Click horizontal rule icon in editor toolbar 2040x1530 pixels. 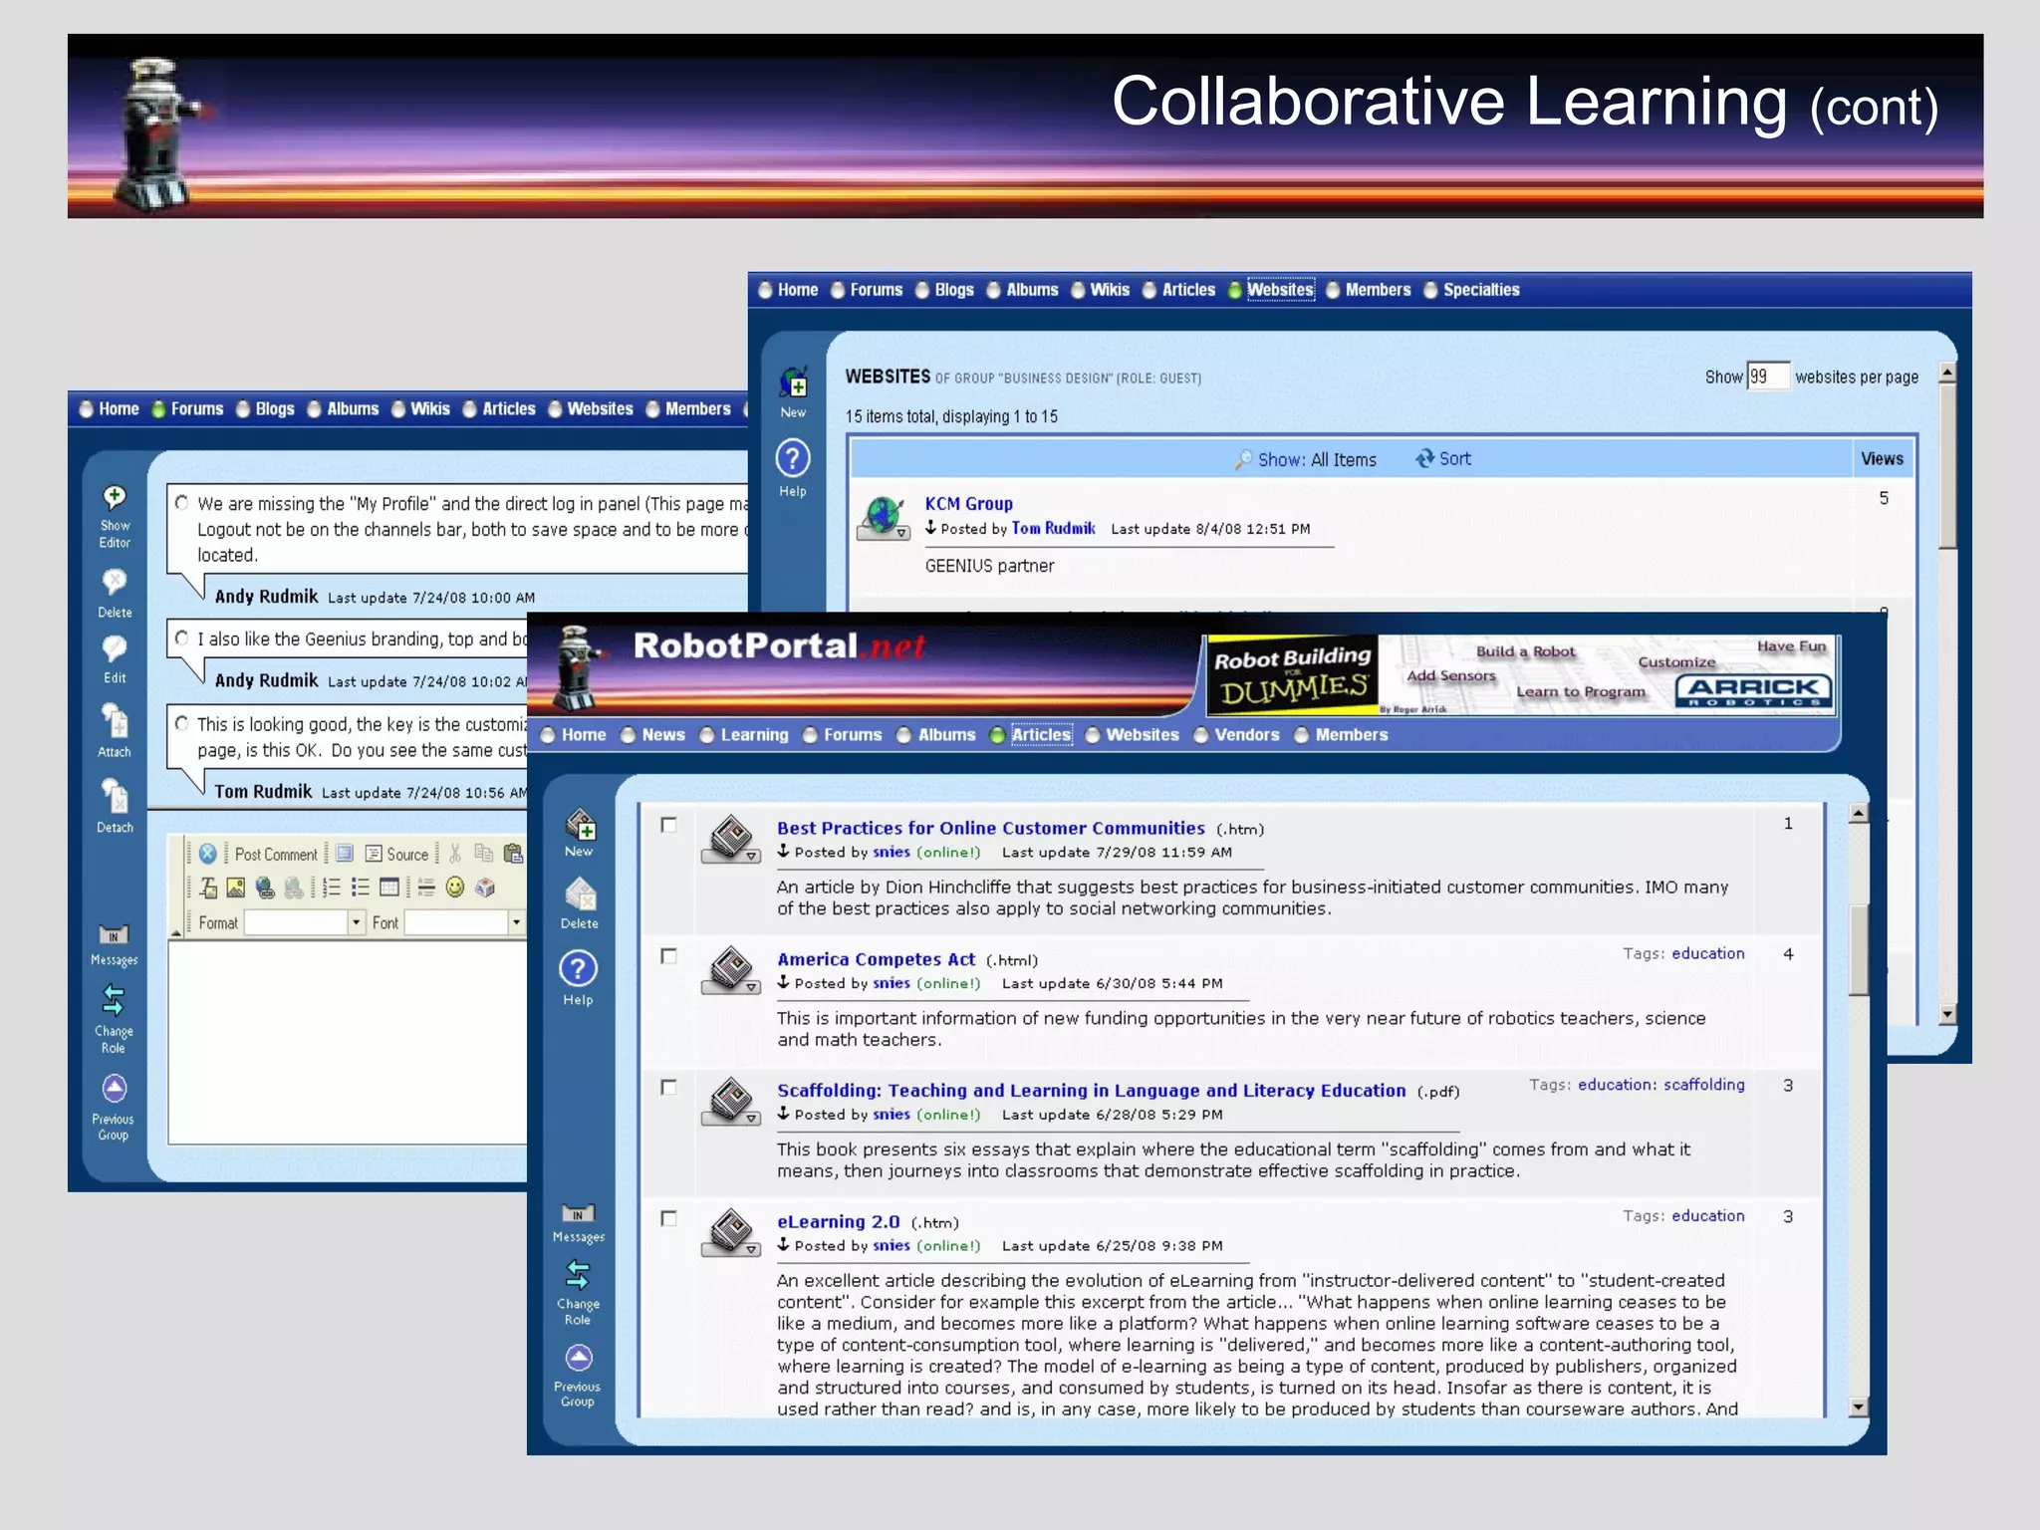426,888
